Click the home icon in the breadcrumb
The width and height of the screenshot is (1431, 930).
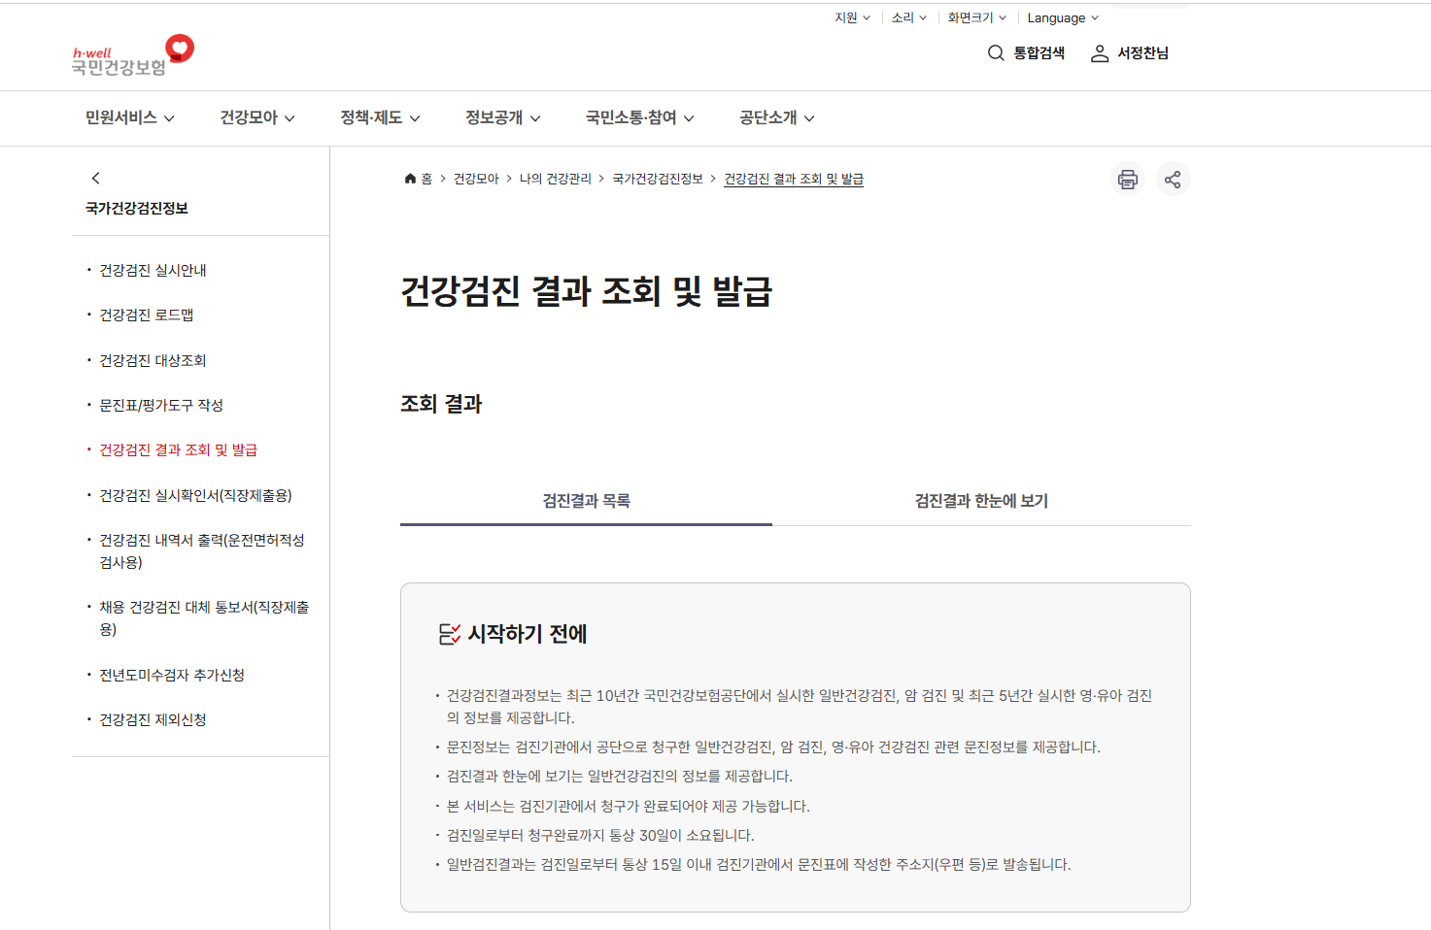pyautogui.click(x=410, y=179)
